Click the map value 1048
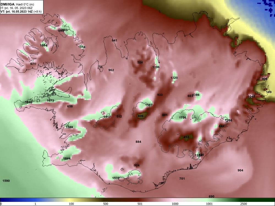The image size is (275, 206). click(x=252, y=96)
